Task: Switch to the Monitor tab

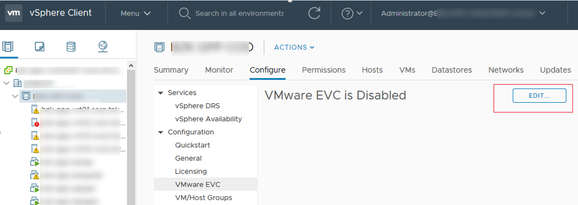Action: tap(219, 70)
